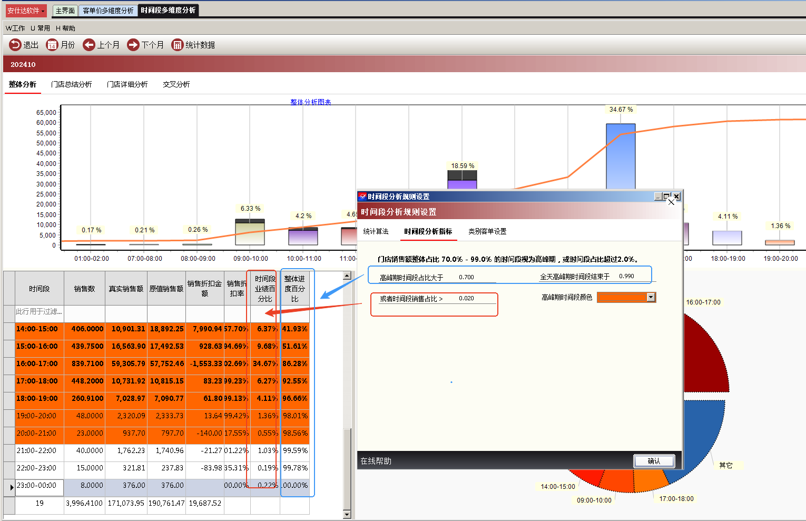806x521 pixels.
Task: Click the current row indicator arrow
Action: click(x=12, y=487)
